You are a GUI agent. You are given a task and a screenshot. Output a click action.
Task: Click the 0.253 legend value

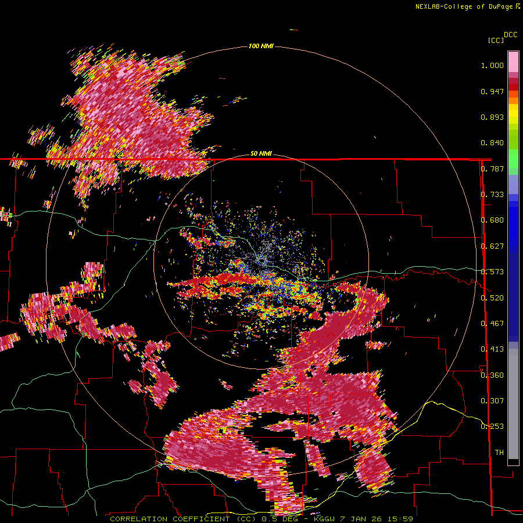tap(492, 427)
